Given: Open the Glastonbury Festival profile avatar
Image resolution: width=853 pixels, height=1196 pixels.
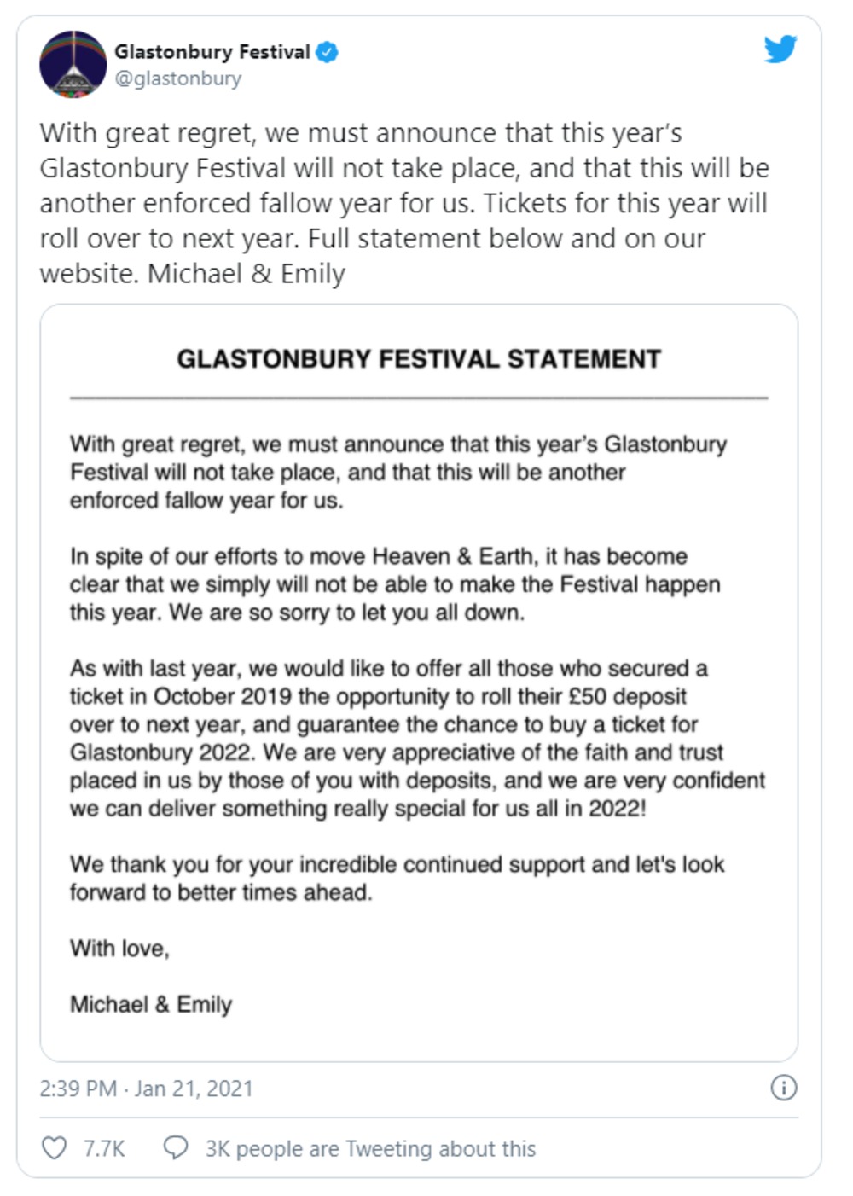Looking at the screenshot, I should pyautogui.click(x=73, y=64).
